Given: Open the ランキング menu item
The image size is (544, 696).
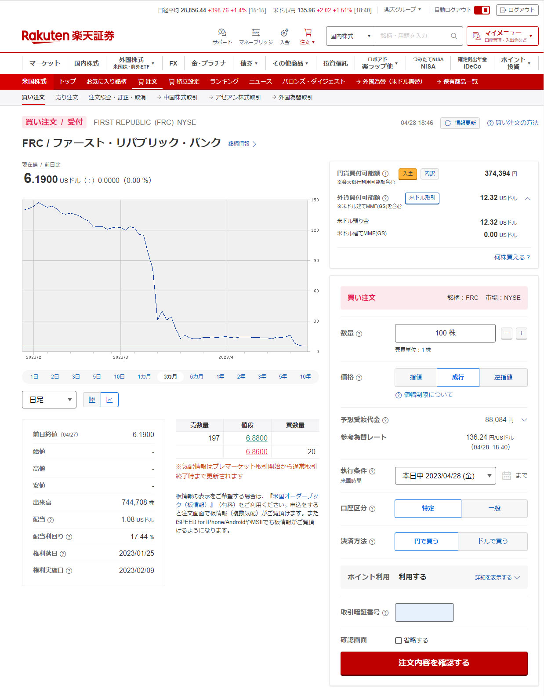Looking at the screenshot, I should pos(224,82).
